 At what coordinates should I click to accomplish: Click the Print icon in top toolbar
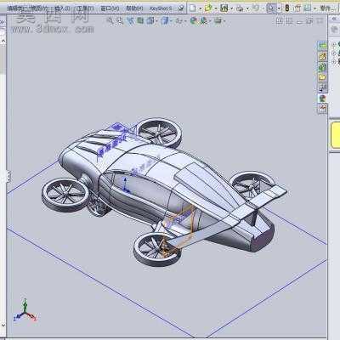240,8
